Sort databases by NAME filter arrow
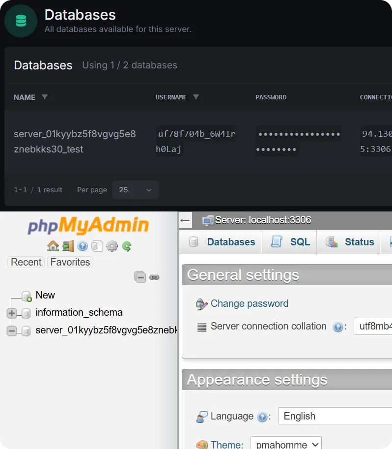The image size is (392, 449). 44,97
